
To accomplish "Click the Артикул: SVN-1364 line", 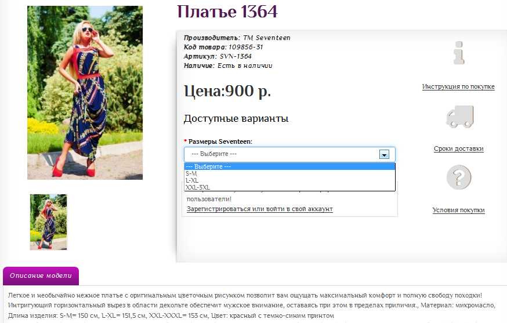I will [218, 57].
